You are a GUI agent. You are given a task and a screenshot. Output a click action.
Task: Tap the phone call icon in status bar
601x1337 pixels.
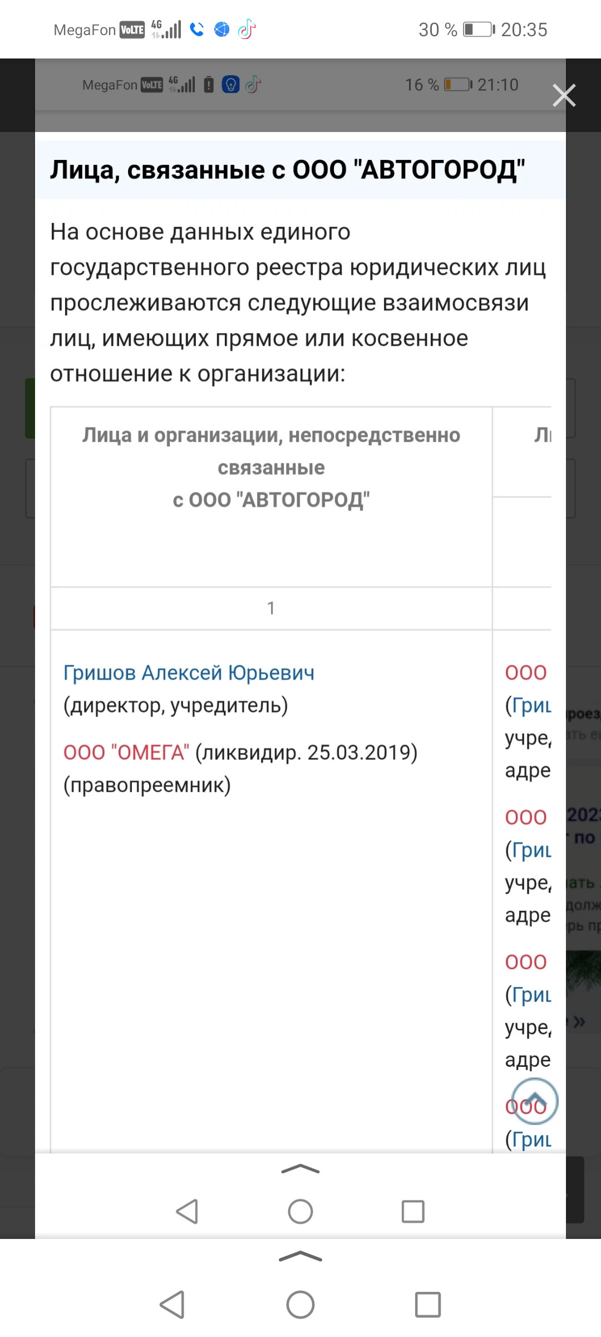pyautogui.click(x=197, y=29)
